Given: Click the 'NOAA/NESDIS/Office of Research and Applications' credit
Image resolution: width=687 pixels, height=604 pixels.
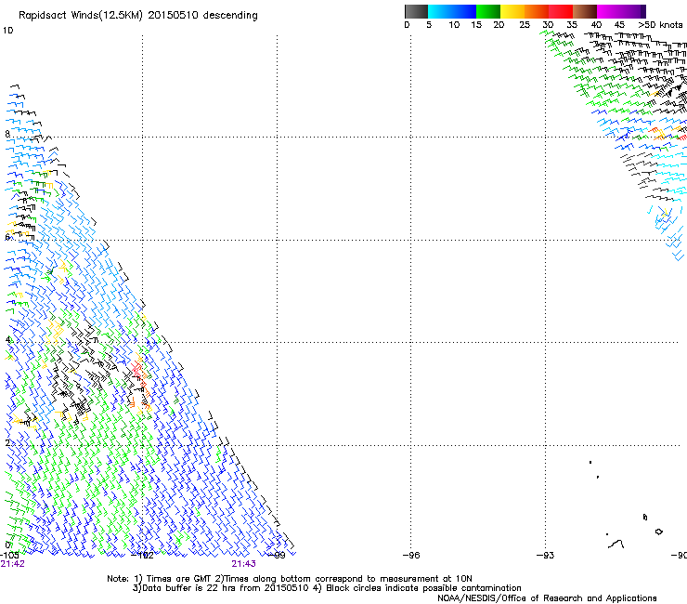Looking at the screenshot, I should (547, 597).
